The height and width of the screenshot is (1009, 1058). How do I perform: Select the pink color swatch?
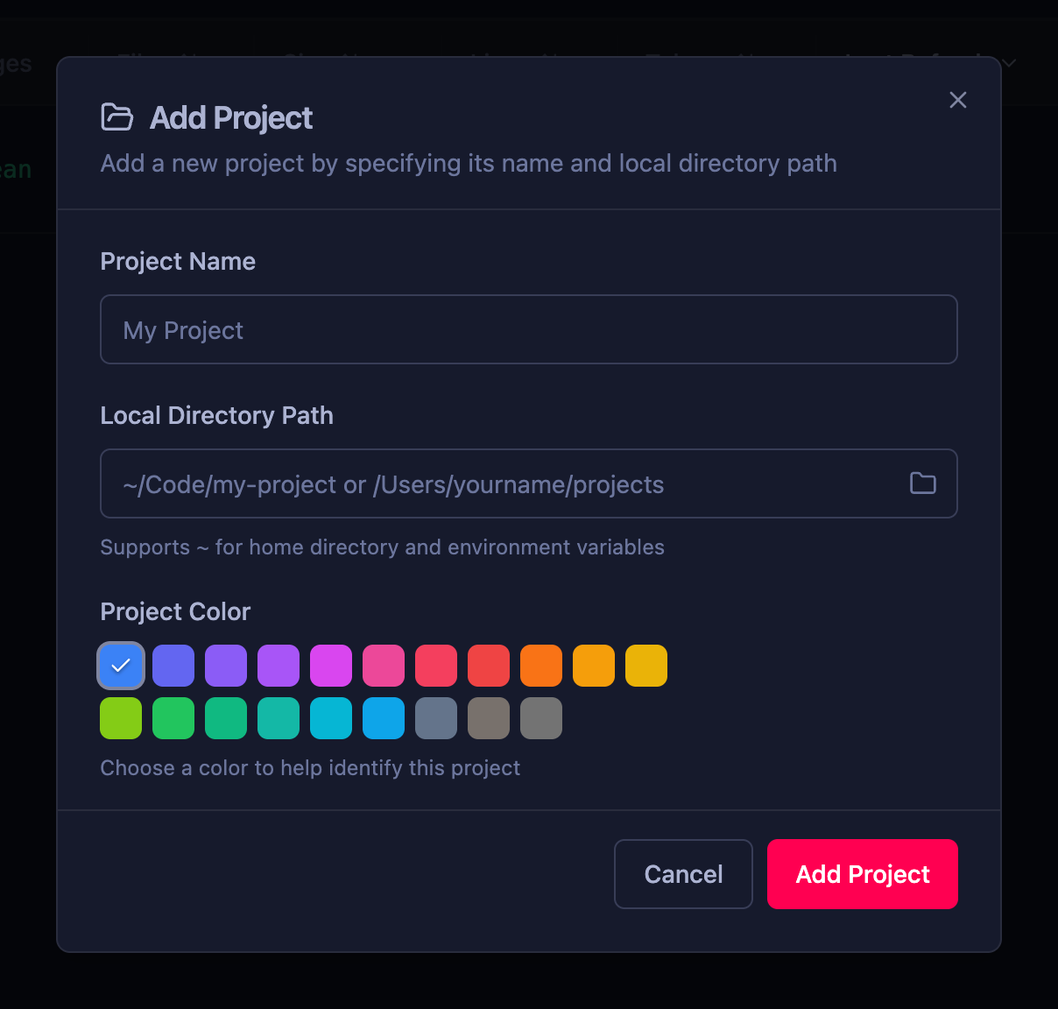pos(384,665)
